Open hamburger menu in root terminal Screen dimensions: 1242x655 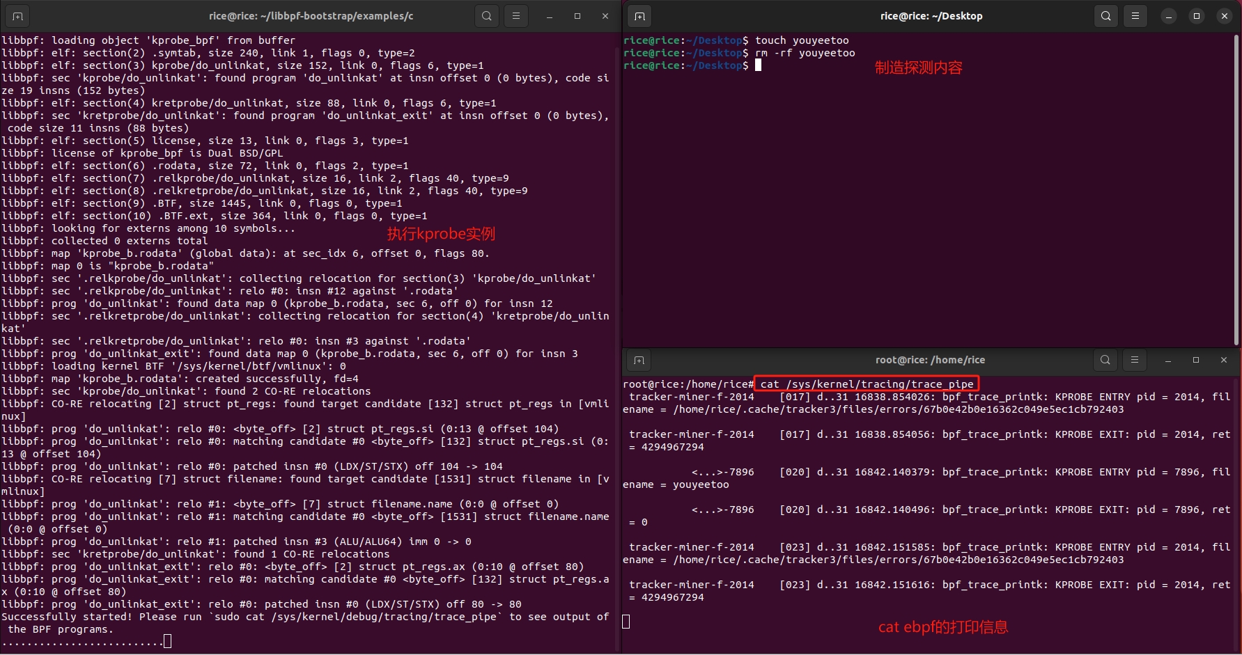pos(1135,360)
